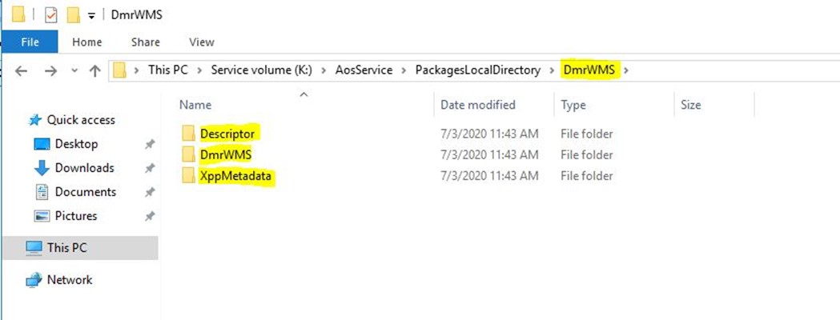Open the File menu tab
Viewport: 840px width, 320px height.
[x=30, y=42]
